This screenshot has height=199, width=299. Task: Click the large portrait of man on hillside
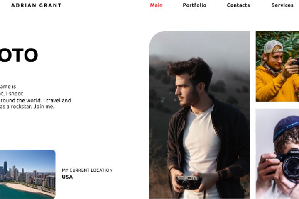tap(200, 115)
